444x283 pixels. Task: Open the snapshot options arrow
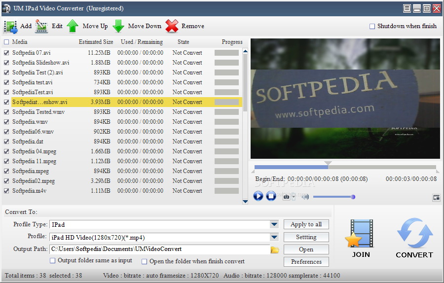294,196
